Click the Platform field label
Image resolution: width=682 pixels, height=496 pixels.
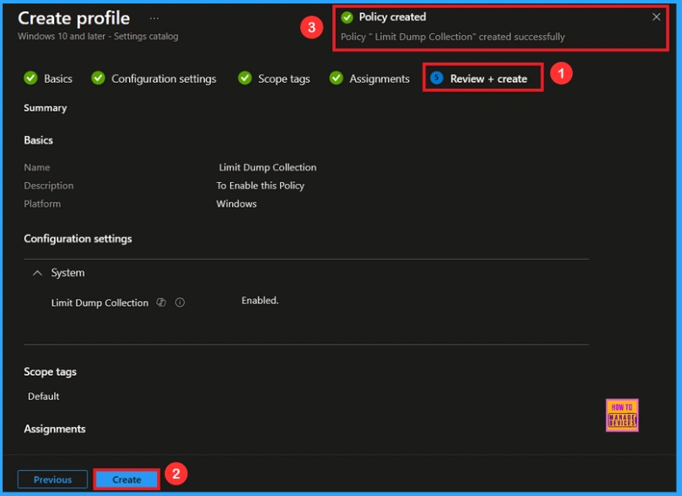(x=42, y=204)
